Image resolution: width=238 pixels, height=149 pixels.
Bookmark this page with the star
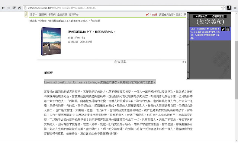coord(223,8)
